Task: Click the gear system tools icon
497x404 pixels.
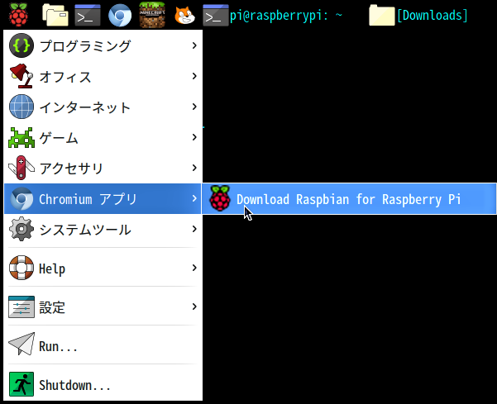Action: (22, 229)
